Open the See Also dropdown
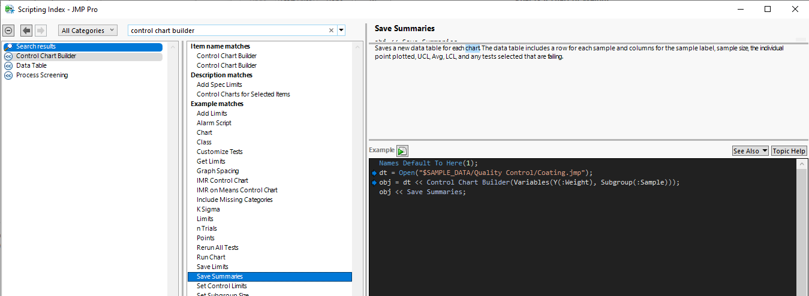 pyautogui.click(x=750, y=151)
